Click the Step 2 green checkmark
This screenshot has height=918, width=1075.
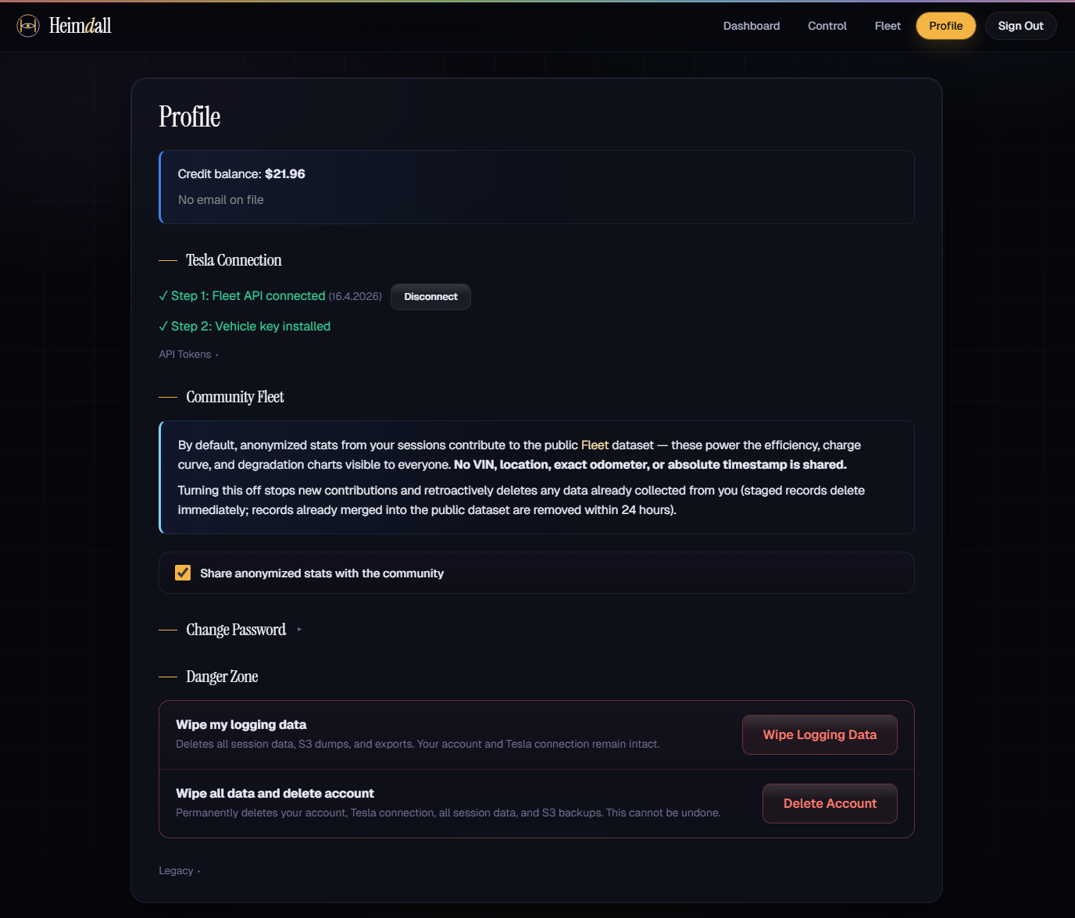pyautogui.click(x=163, y=327)
